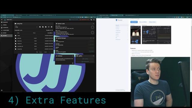Screen dimensions: 192x108
Task: Open Console in the Mainsail sidebar
Action: pyautogui.click(x=6, y=25)
